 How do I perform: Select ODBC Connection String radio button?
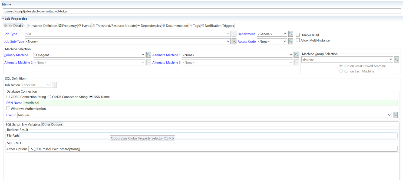tap(8, 97)
